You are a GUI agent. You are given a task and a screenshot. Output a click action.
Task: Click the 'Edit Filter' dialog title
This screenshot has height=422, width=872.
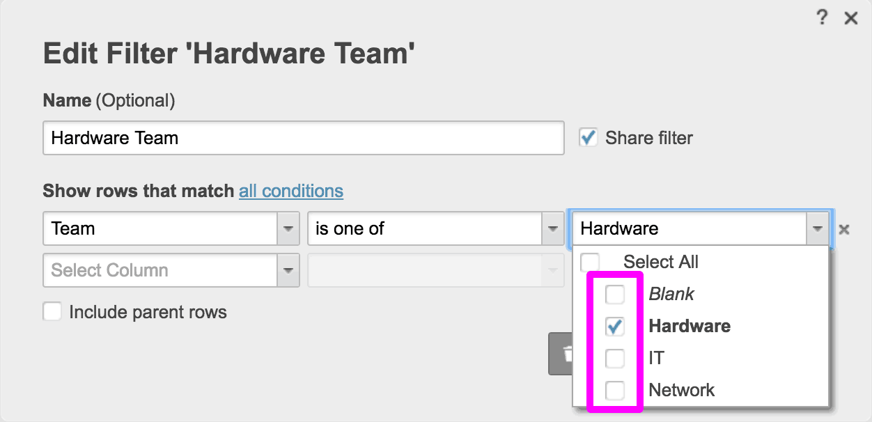(229, 53)
